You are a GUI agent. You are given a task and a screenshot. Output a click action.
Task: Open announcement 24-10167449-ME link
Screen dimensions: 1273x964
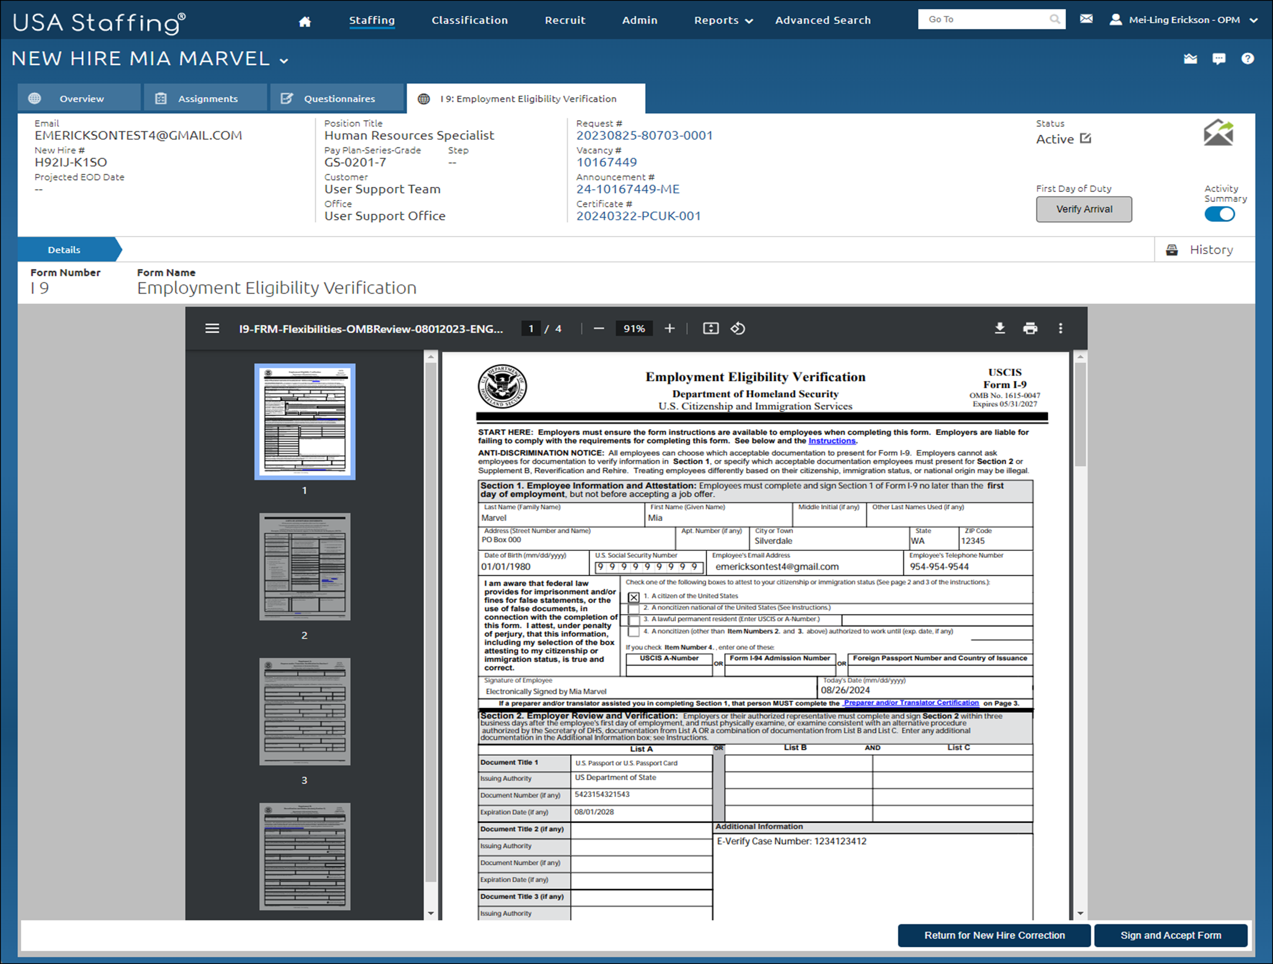[627, 189]
